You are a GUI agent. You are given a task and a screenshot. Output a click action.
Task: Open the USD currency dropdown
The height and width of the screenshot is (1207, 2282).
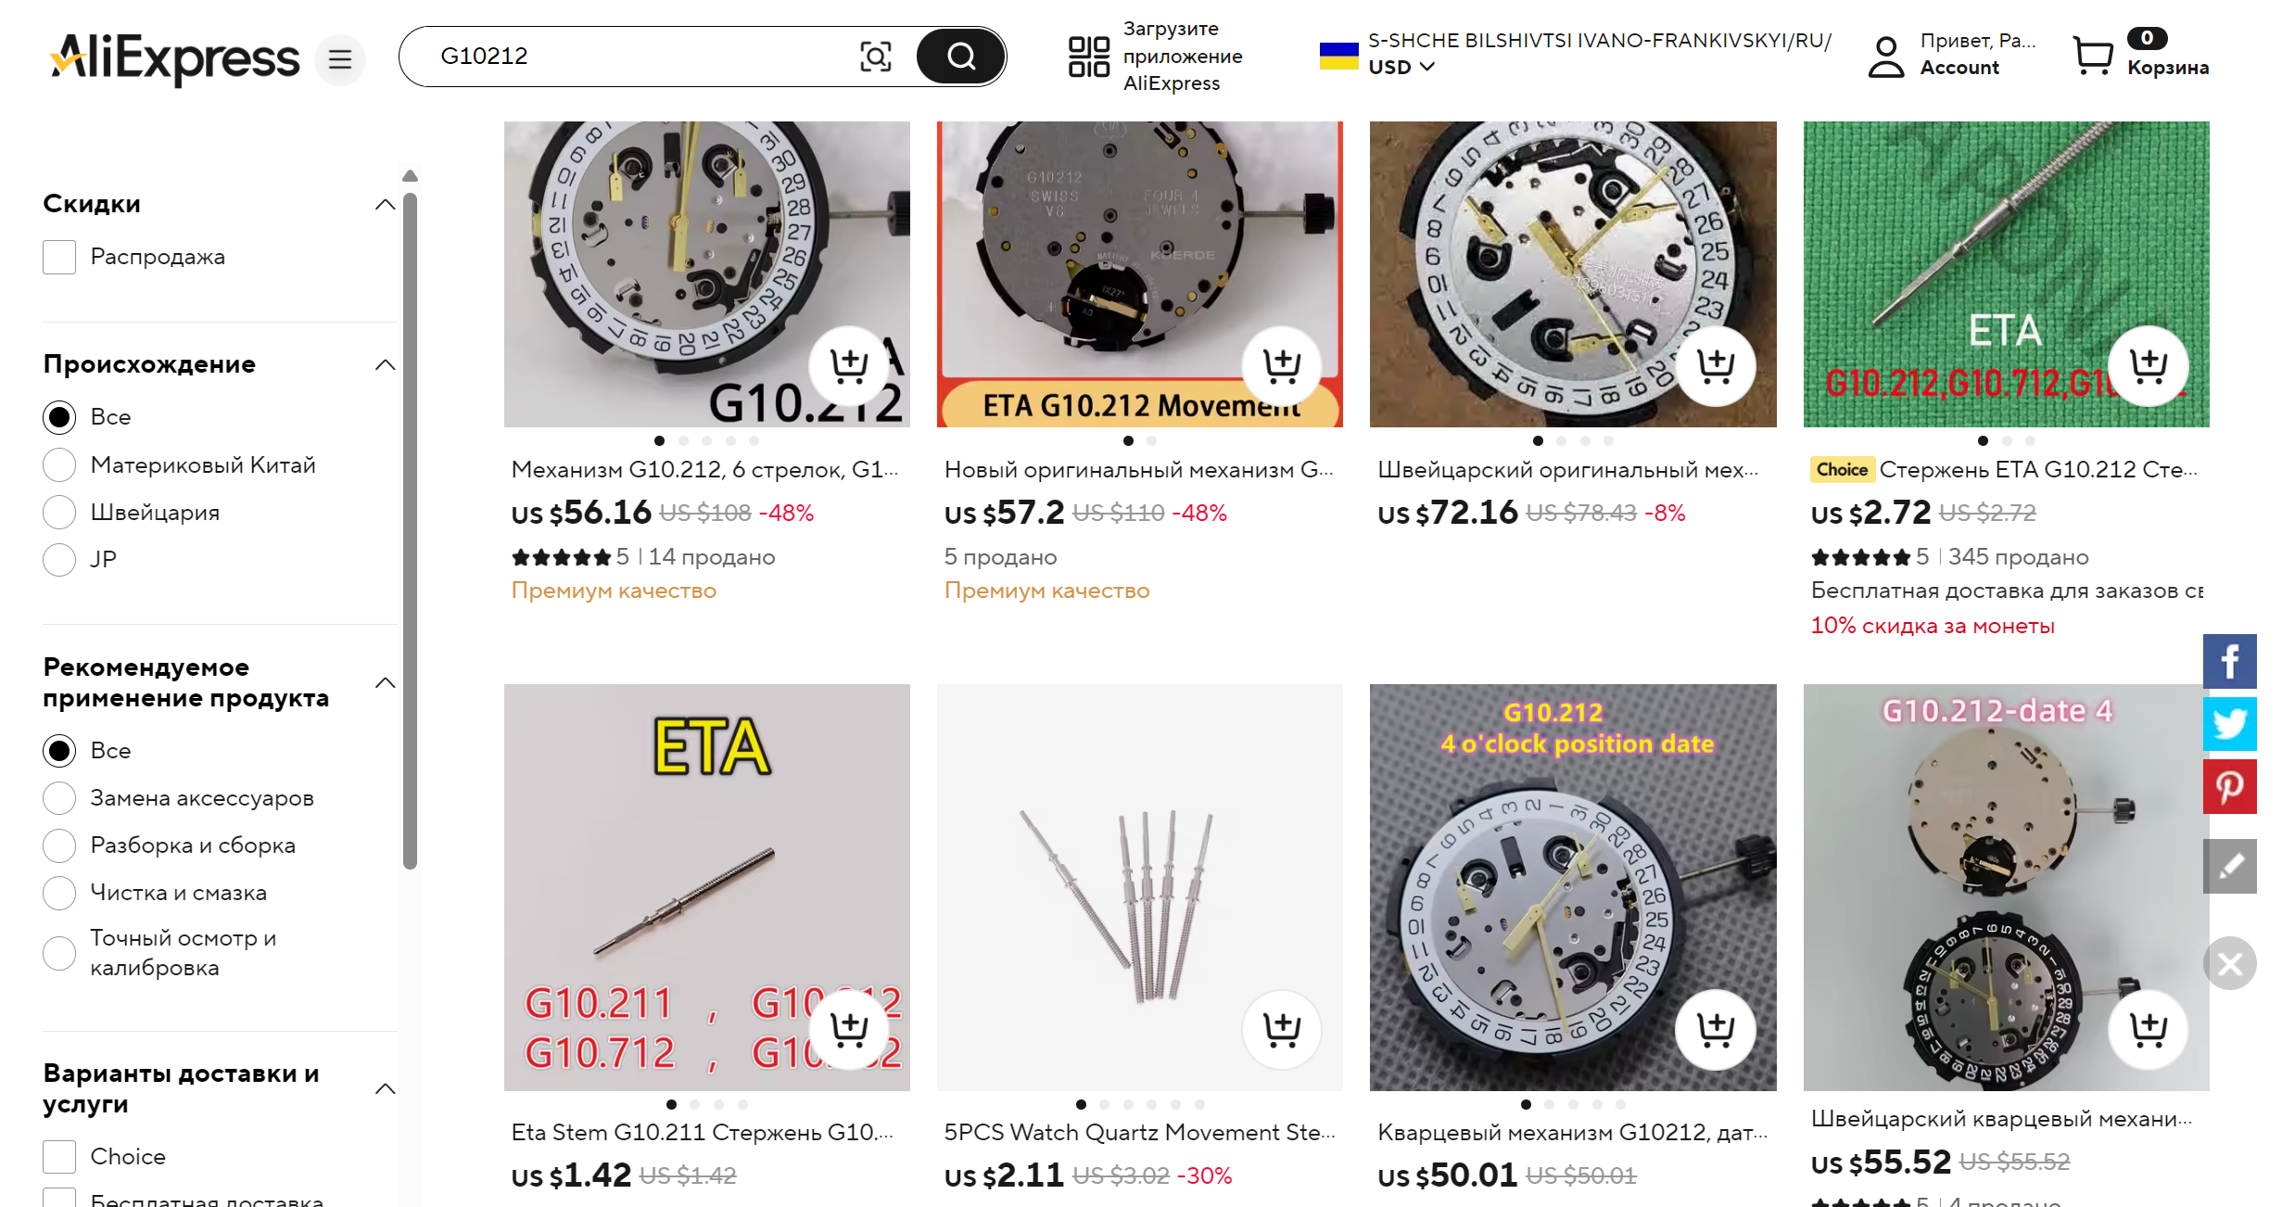click(x=1401, y=67)
